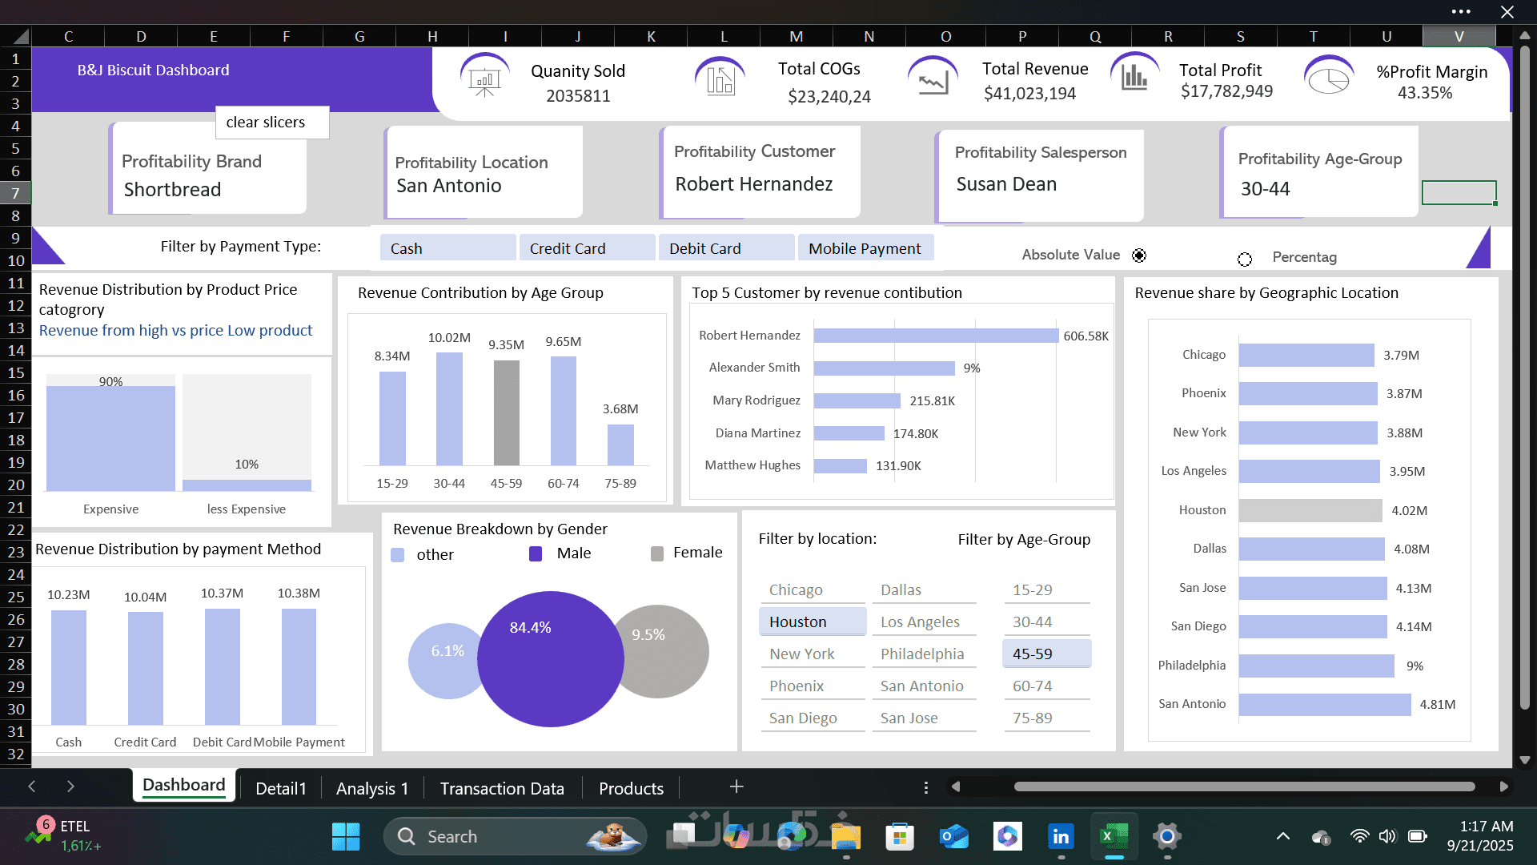Open LinkedIn from the taskbar
This screenshot has width=1537, height=865.
(x=1061, y=836)
